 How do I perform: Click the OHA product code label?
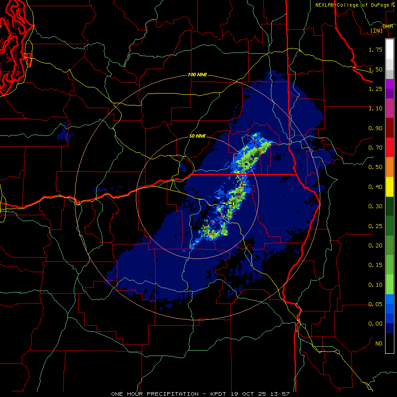tap(388, 26)
